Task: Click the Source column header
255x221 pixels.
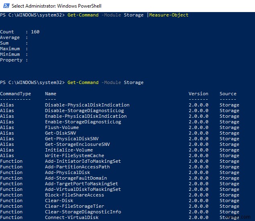Action: (x=228, y=94)
